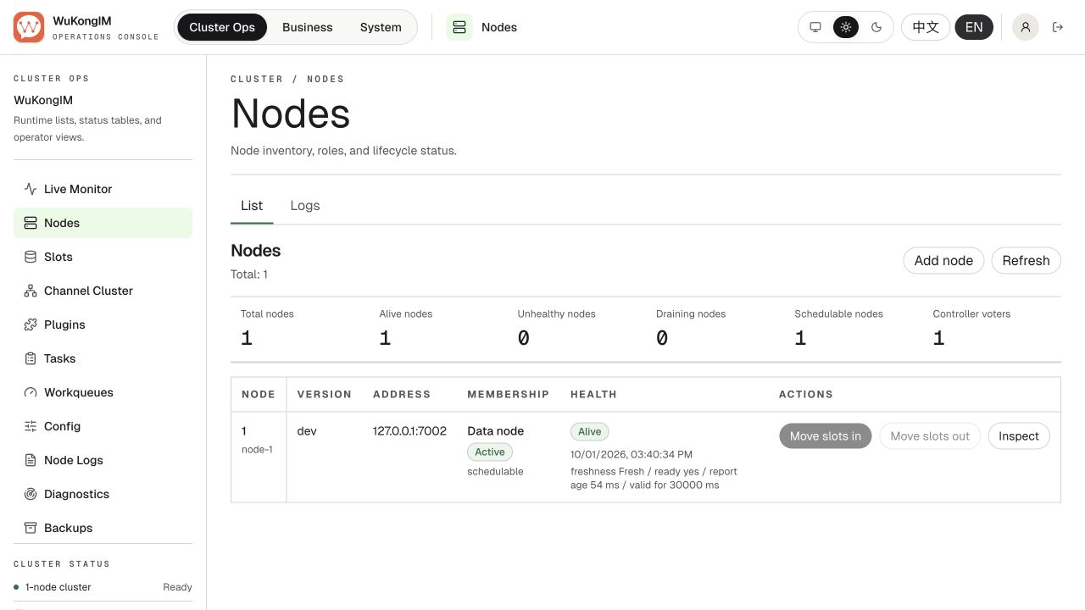Switch to the Logs tab

tap(305, 206)
